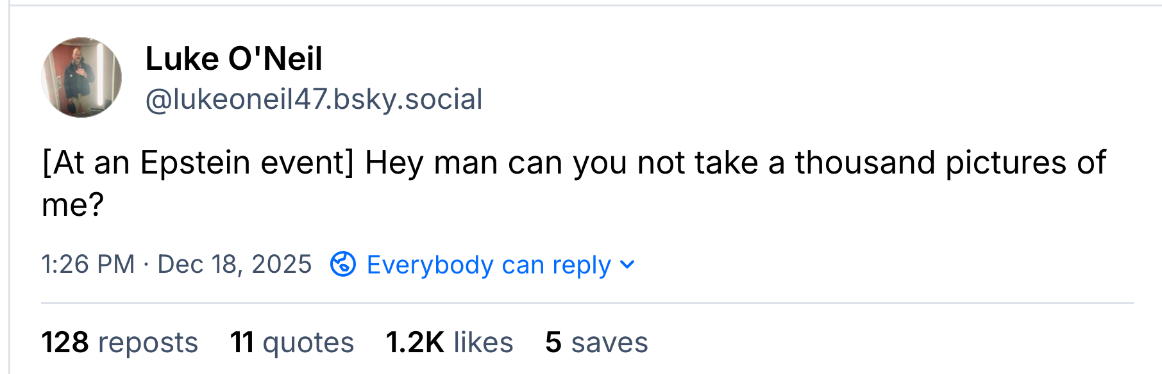The width and height of the screenshot is (1162, 374).
Task: Click the globe icon beside reply setting
Action: click(343, 264)
